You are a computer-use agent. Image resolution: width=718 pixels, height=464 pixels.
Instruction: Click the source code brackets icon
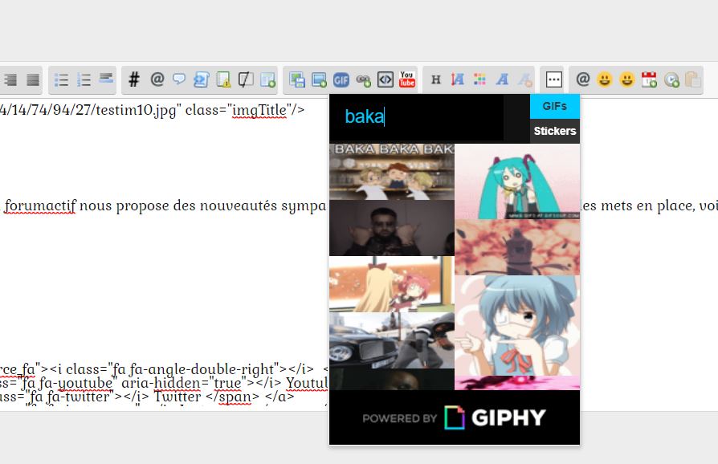[x=385, y=79]
